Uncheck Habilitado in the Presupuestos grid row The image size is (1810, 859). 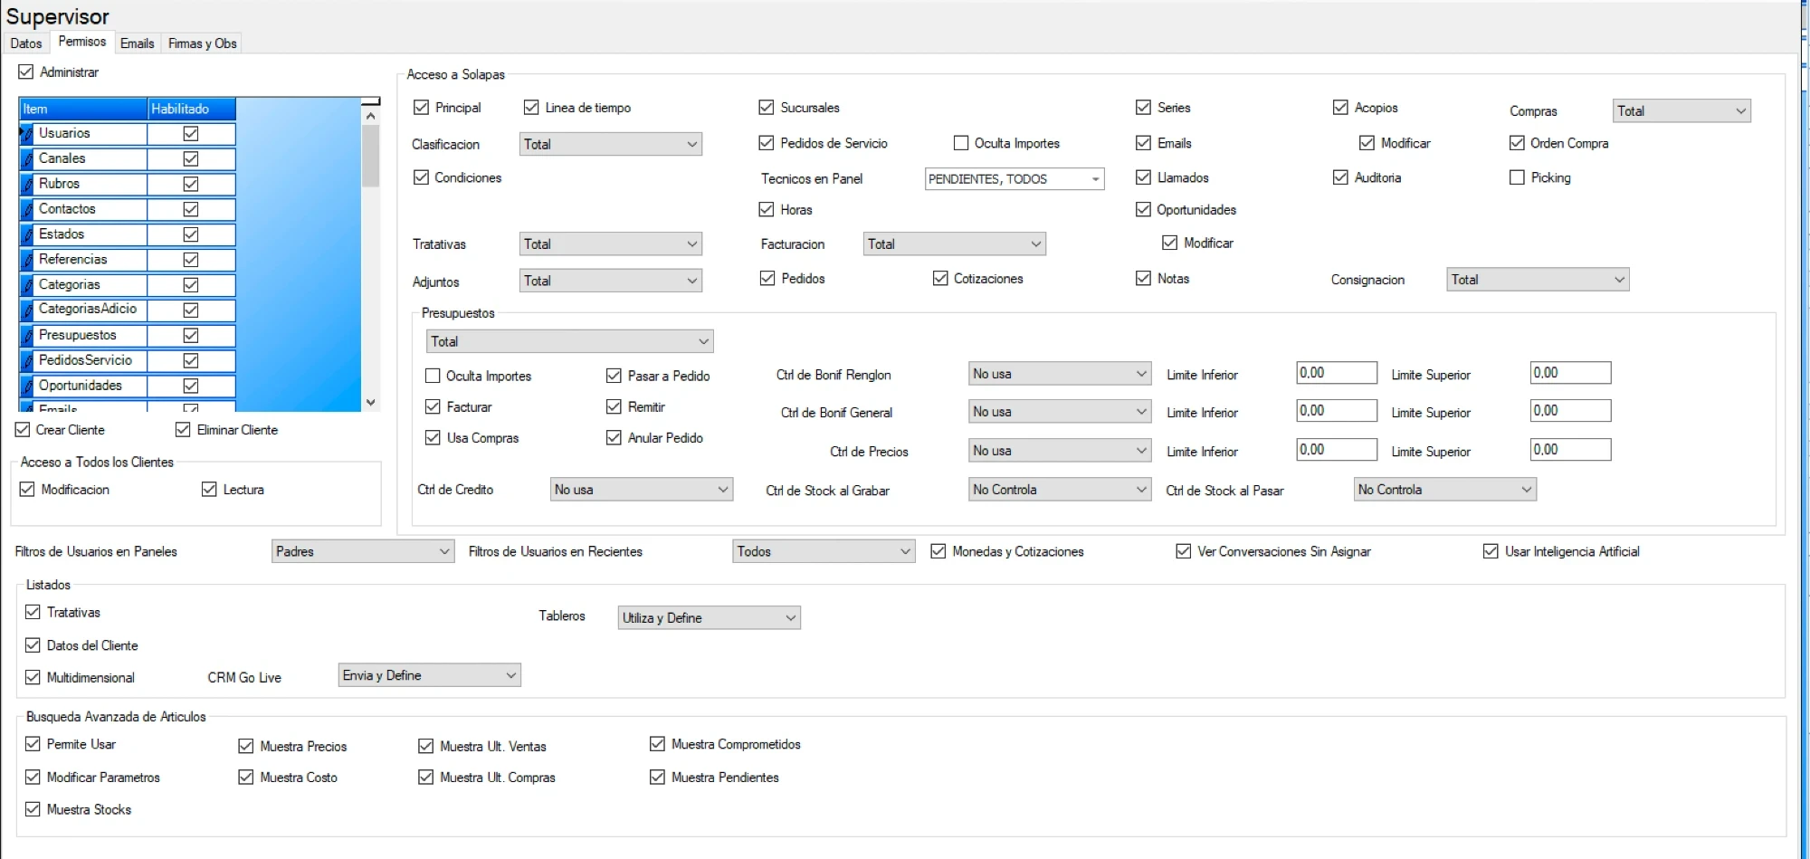point(191,336)
